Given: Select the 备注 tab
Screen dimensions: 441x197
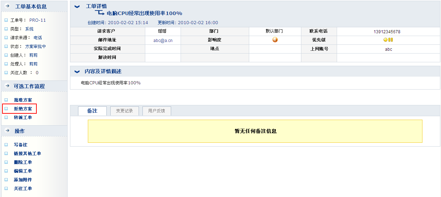Looking at the screenshot, I should click(x=92, y=111).
